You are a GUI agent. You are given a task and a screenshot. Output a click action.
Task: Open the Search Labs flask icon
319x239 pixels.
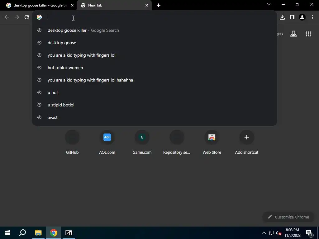(293, 34)
